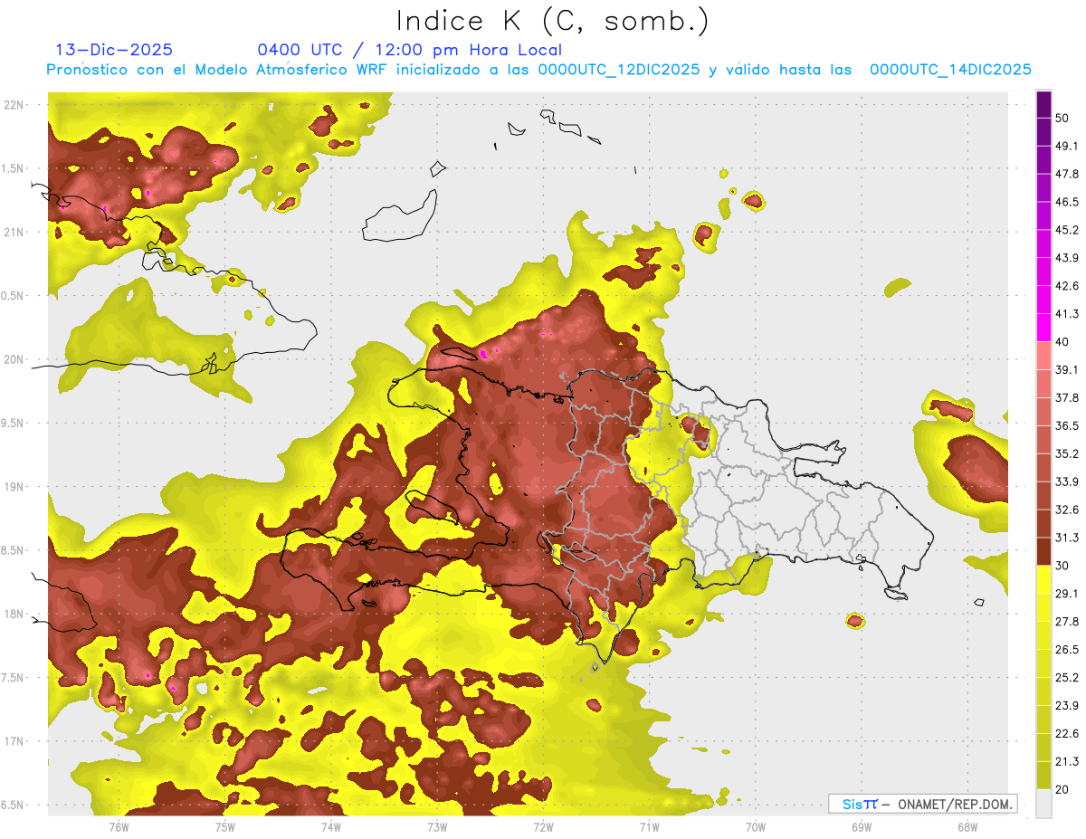
Task: Click the color bar value '39.1'
Action: (x=1067, y=369)
